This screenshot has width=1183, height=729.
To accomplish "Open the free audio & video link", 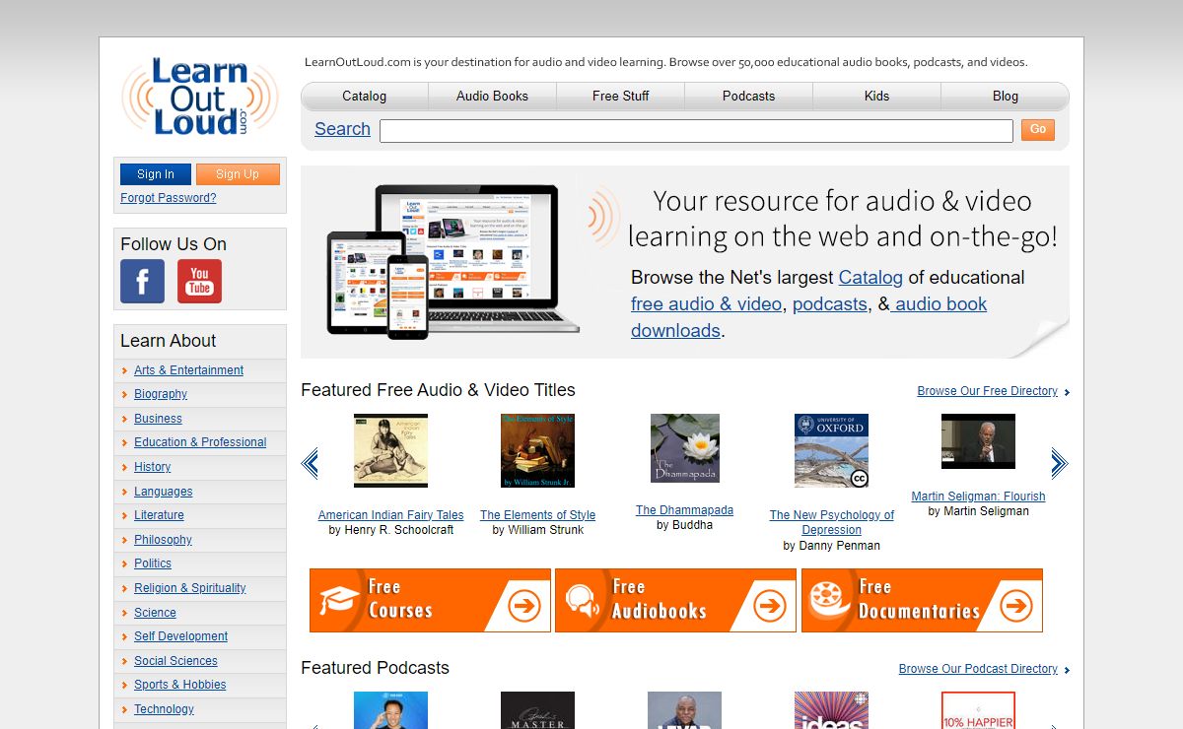I will tap(706, 304).
